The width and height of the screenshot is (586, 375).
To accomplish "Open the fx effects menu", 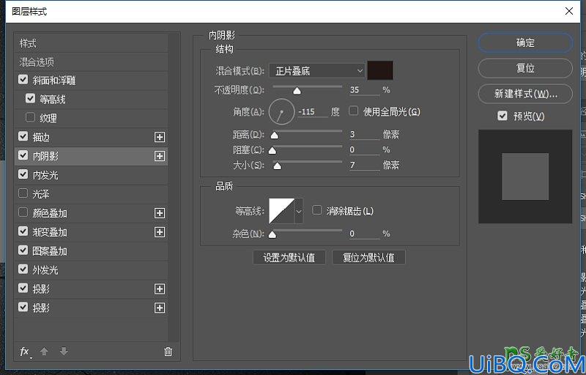I will pyautogui.click(x=25, y=352).
